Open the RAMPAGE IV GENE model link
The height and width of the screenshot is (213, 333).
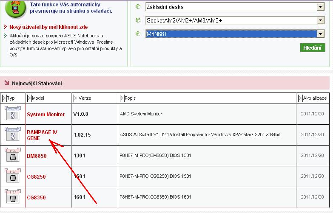(x=42, y=135)
